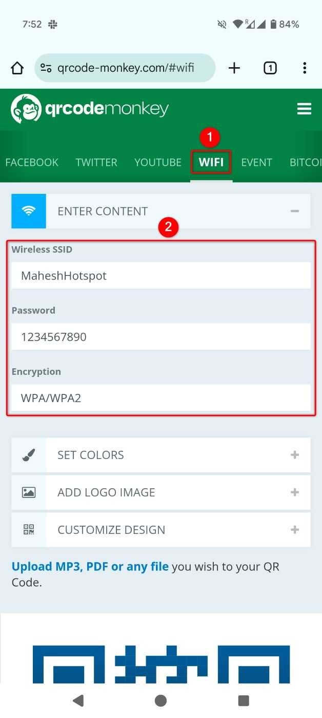322x718 pixels.
Task: Click the Upload MP3, PDF or any file link
Action: (90, 567)
